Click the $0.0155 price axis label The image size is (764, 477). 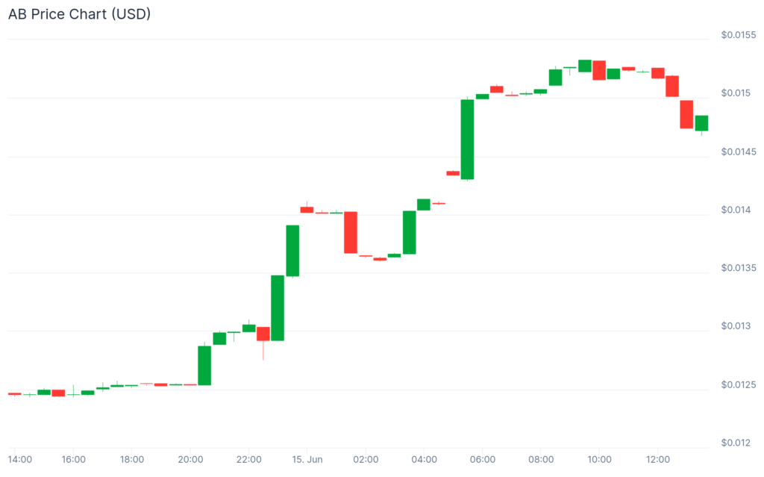point(739,35)
